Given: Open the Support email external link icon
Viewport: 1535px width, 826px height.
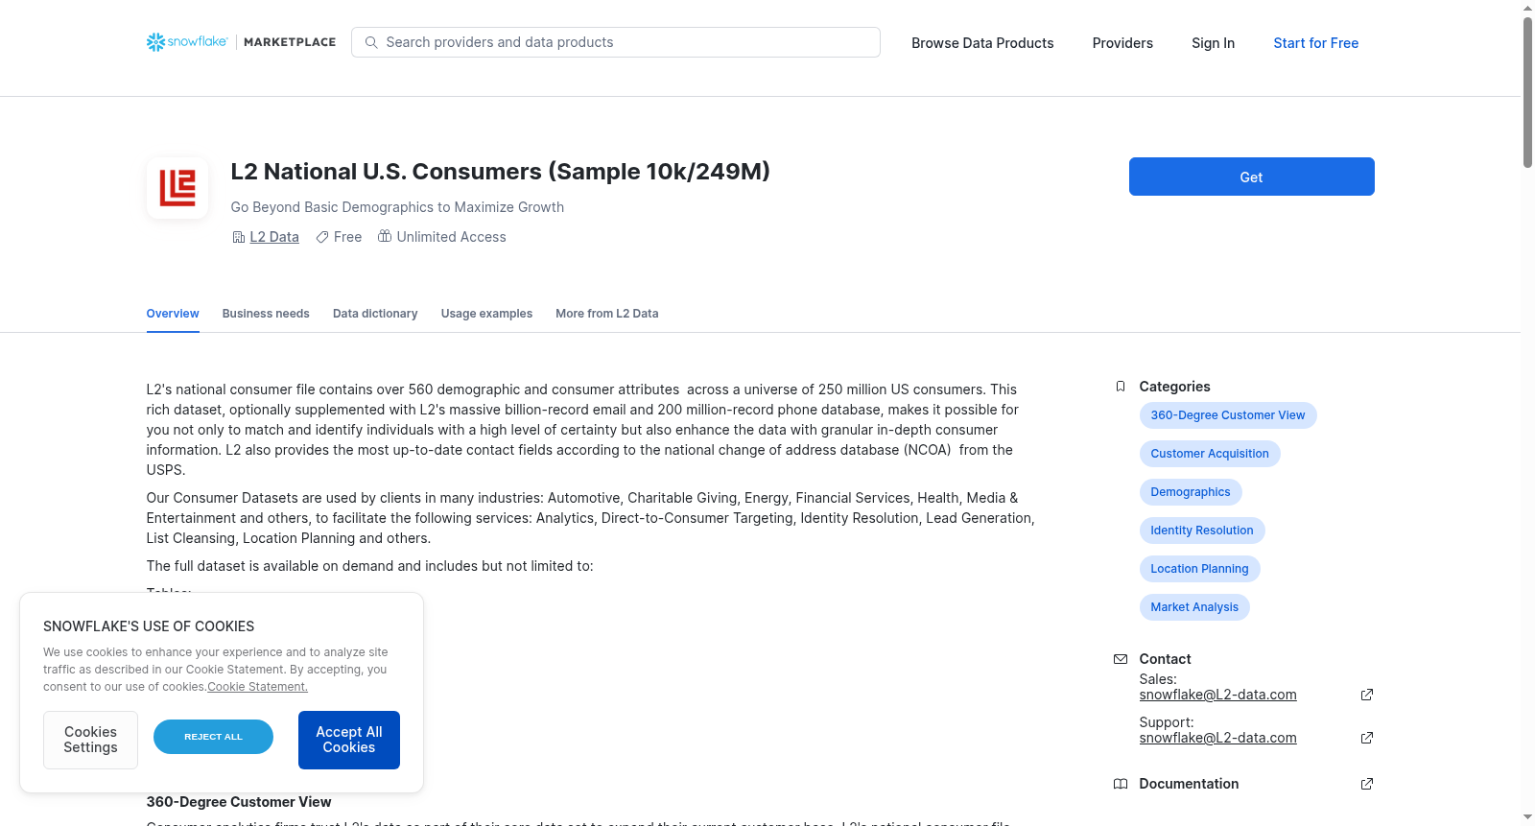Looking at the screenshot, I should 1367,738.
